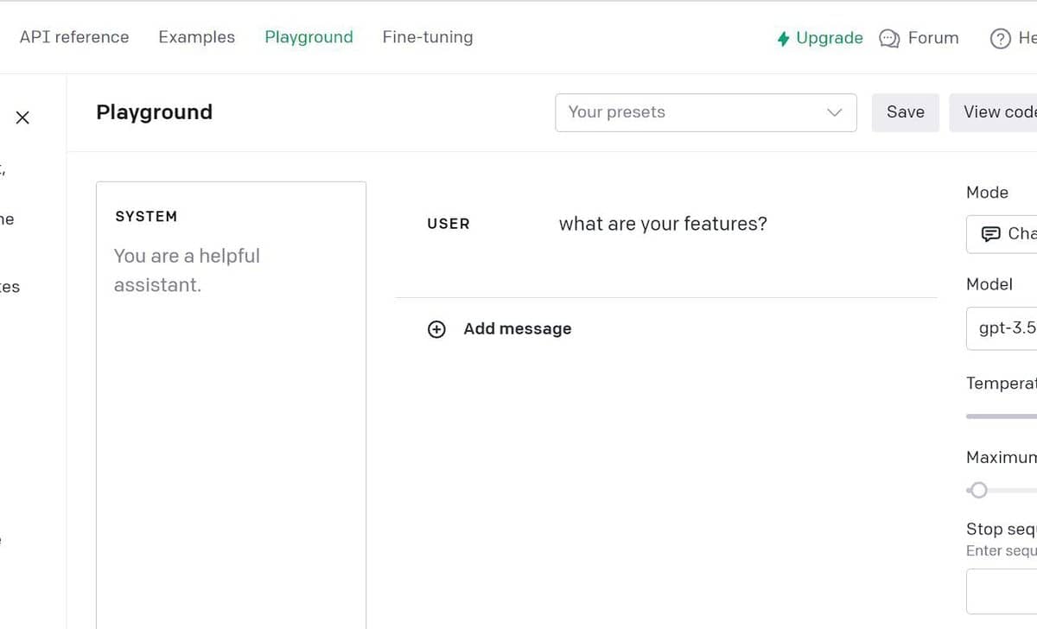1037x629 pixels.
Task: Expand the Your presets dropdown
Action: (705, 112)
